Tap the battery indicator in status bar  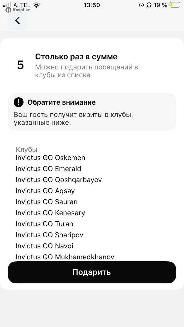tap(175, 5)
